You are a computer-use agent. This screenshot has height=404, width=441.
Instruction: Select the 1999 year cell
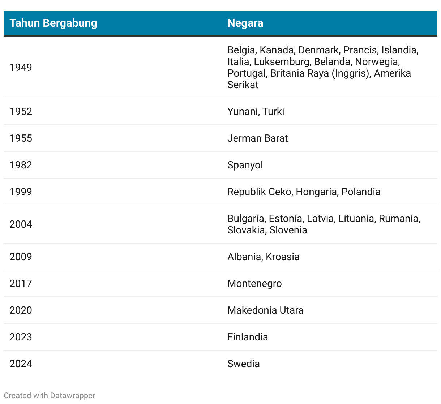coord(21,192)
